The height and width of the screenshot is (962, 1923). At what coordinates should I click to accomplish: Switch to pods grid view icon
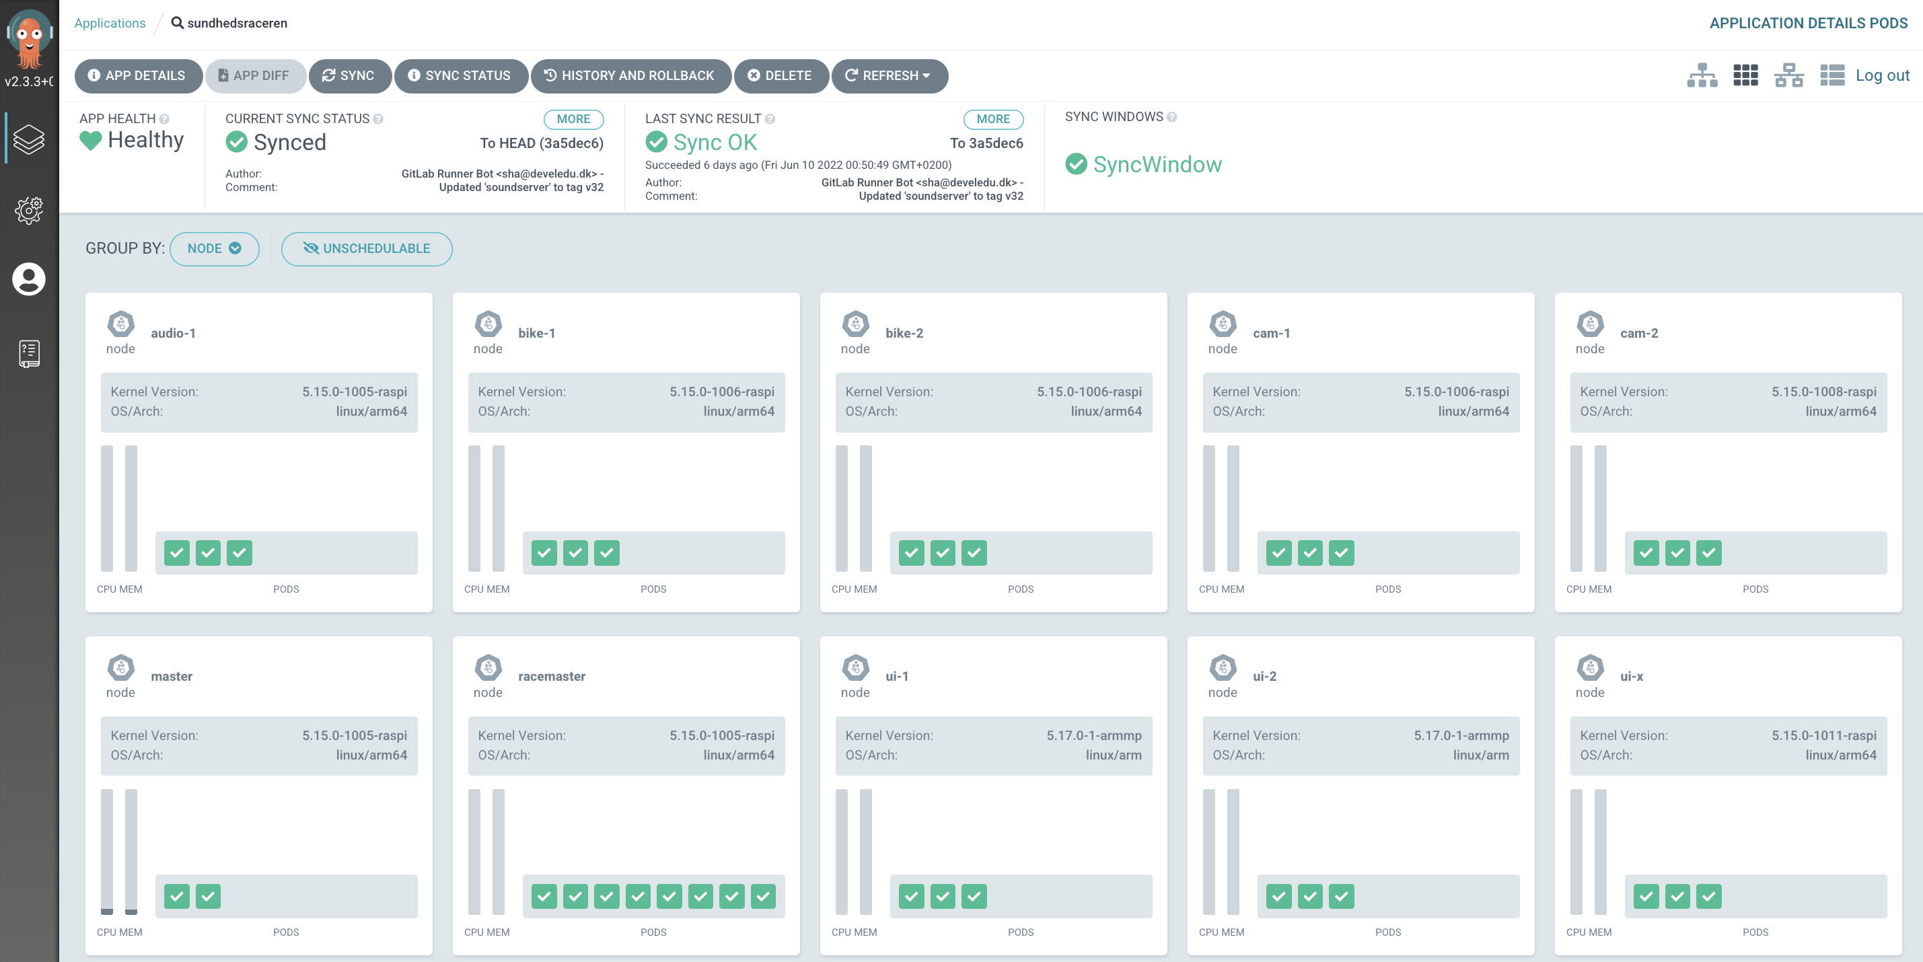coord(1745,75)
